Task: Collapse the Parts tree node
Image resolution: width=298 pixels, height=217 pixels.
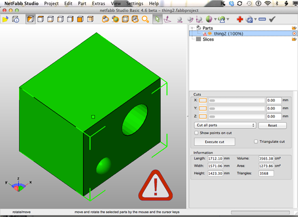Action: coord(192,28)
